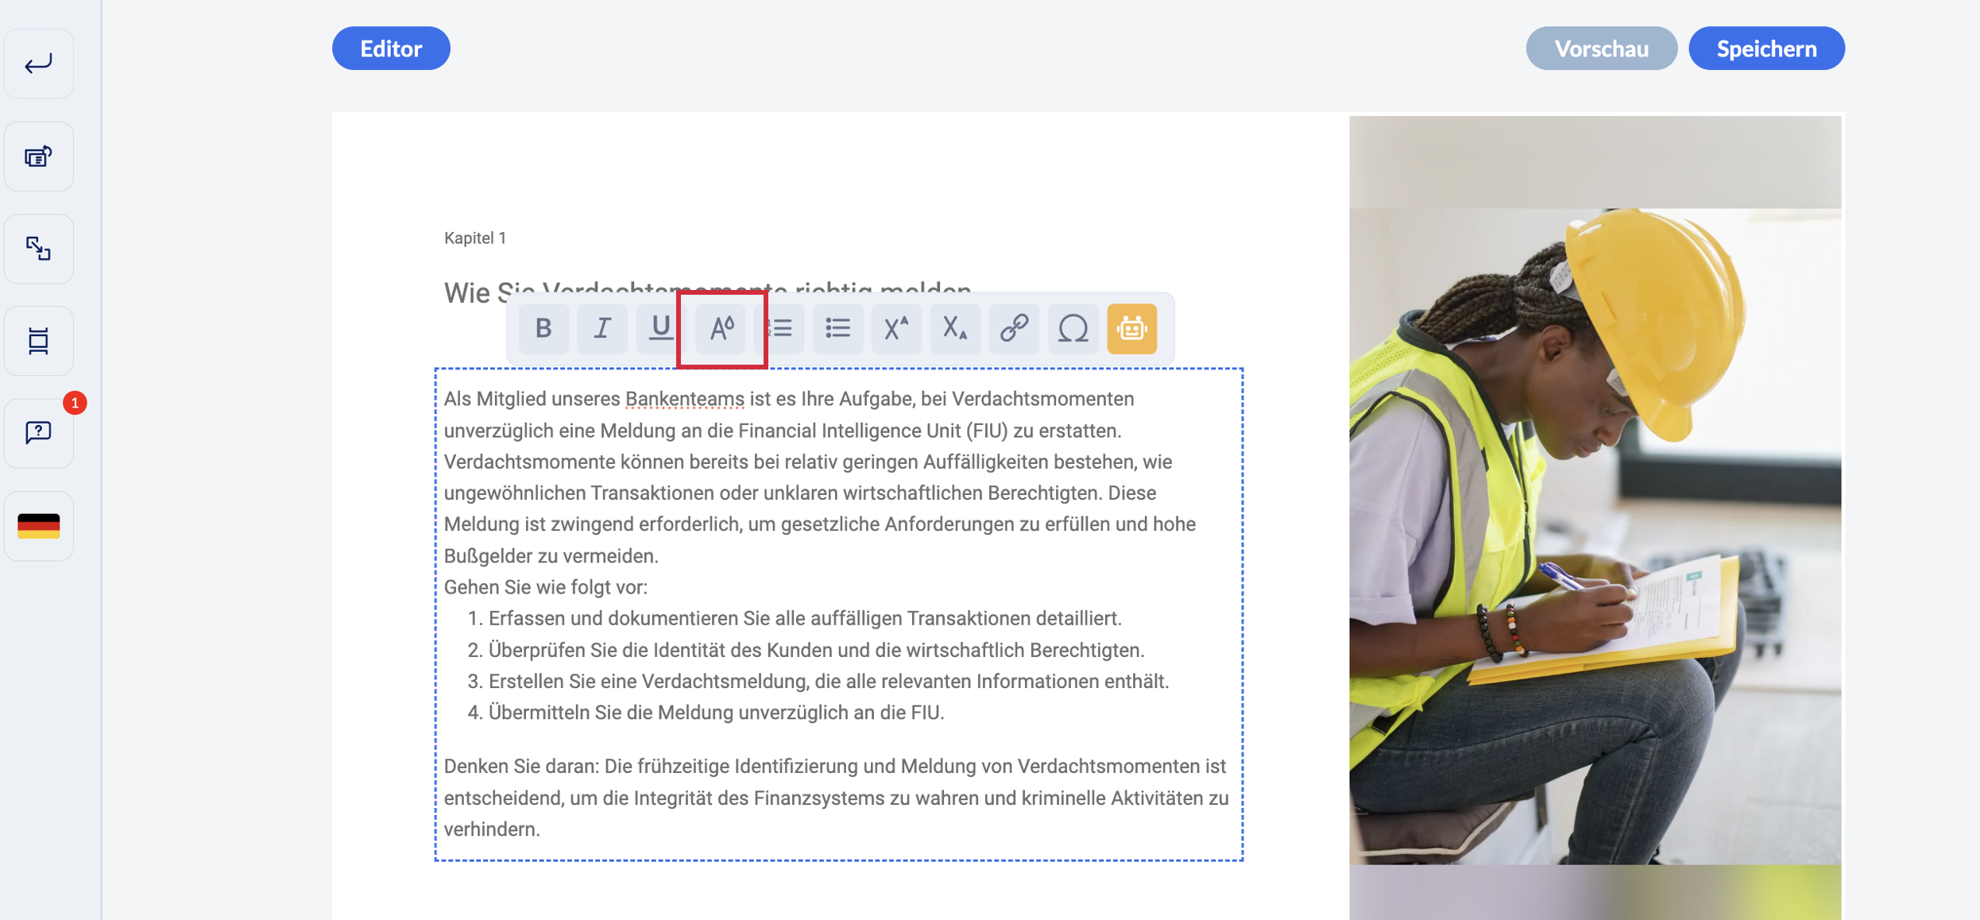Insert a numbered list

(782, 328)
